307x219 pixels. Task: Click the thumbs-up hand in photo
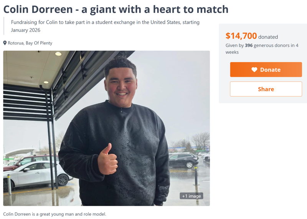point(107,159)
